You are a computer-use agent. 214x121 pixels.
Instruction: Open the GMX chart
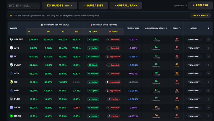click(194, 91)
